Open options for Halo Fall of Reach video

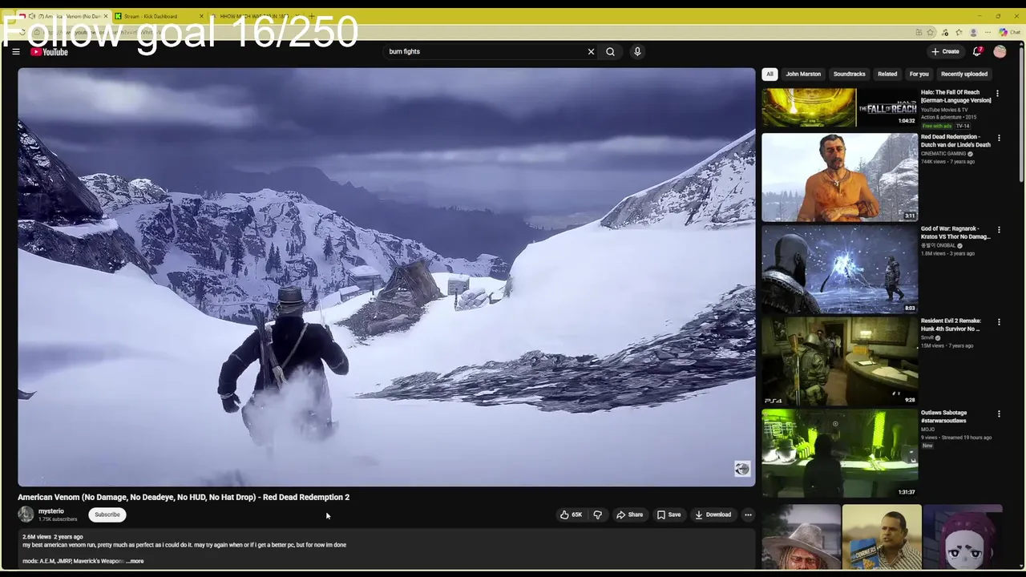998,94
